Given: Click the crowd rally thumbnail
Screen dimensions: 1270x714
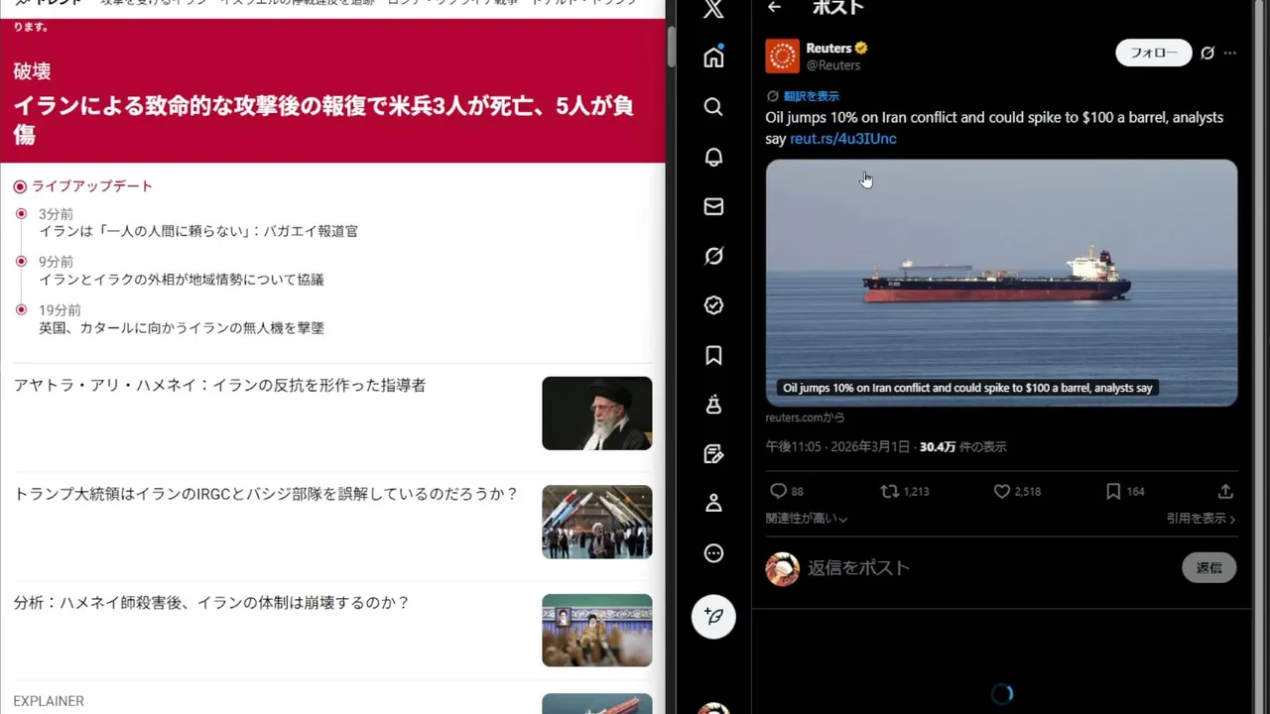Looking at the screenshot, I should click(x=597, y=631).
